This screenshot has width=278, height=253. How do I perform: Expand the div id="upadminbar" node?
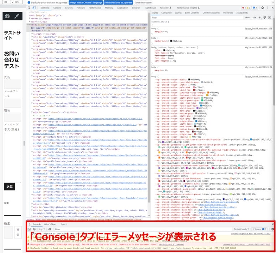[x=32, y=37]
